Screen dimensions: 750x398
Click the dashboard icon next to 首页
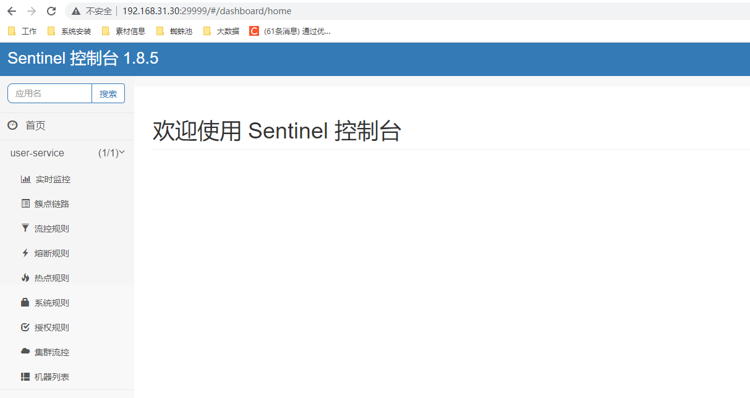click(x=12, y=125)
